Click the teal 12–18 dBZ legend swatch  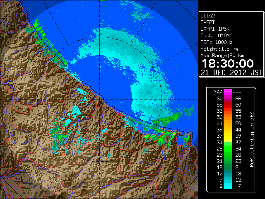coord(228,173)
